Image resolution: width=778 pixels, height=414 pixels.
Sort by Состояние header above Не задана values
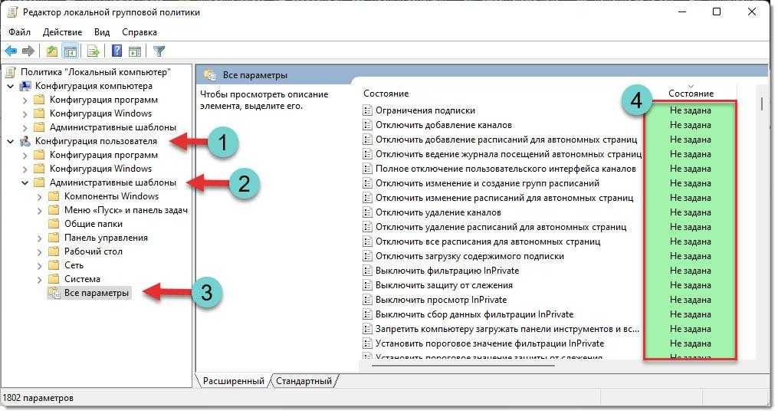pos(691,94)
